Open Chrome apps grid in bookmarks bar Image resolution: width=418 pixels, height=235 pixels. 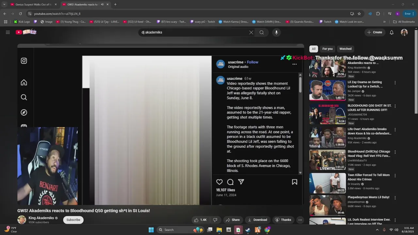(x=6, y=22)
